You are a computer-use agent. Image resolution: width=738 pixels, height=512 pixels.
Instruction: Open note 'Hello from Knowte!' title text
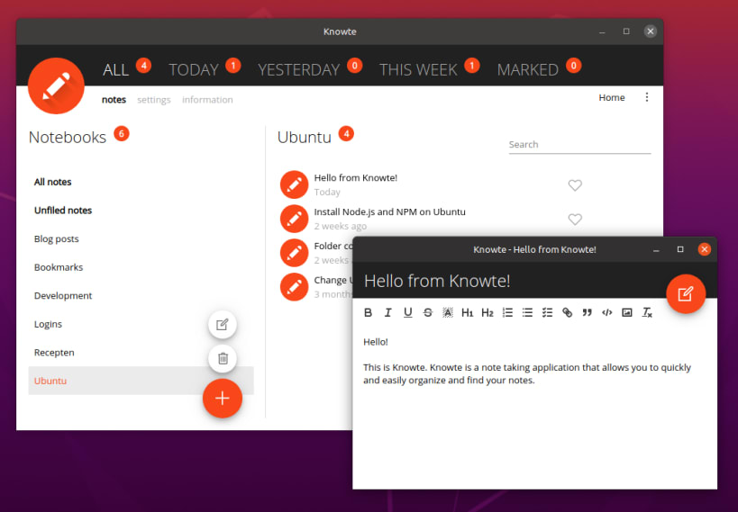tap(356, 178)
